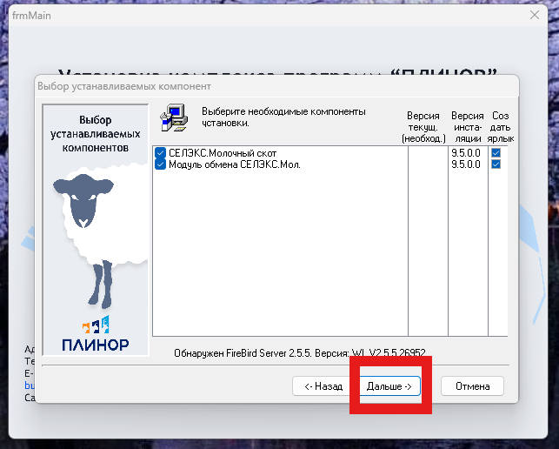Close the frmMain window

535,15
